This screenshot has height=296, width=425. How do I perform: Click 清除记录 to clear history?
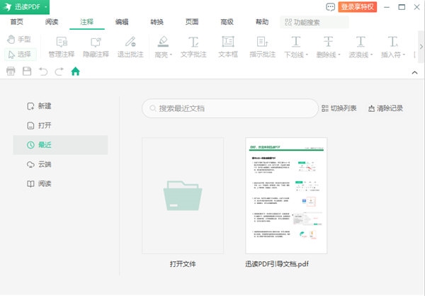click(x=385, y=108)
